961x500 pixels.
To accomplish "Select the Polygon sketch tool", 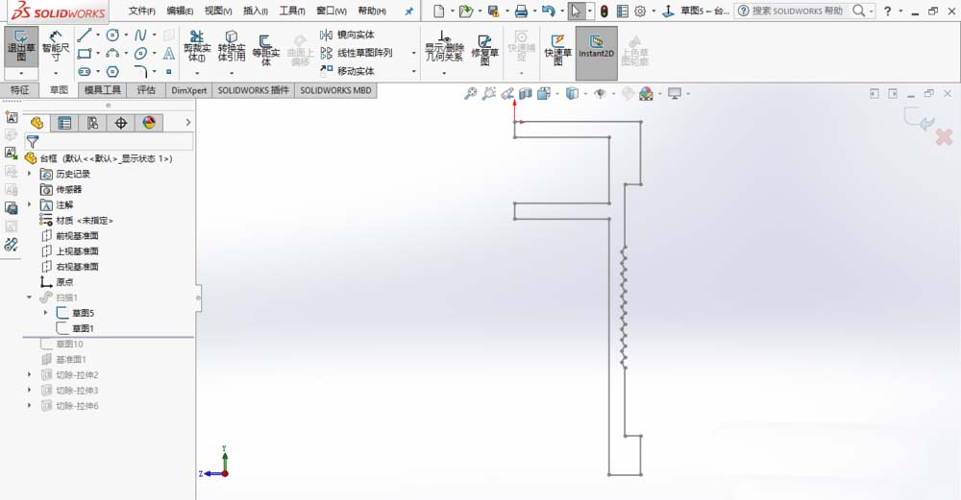I will (112, 72).
